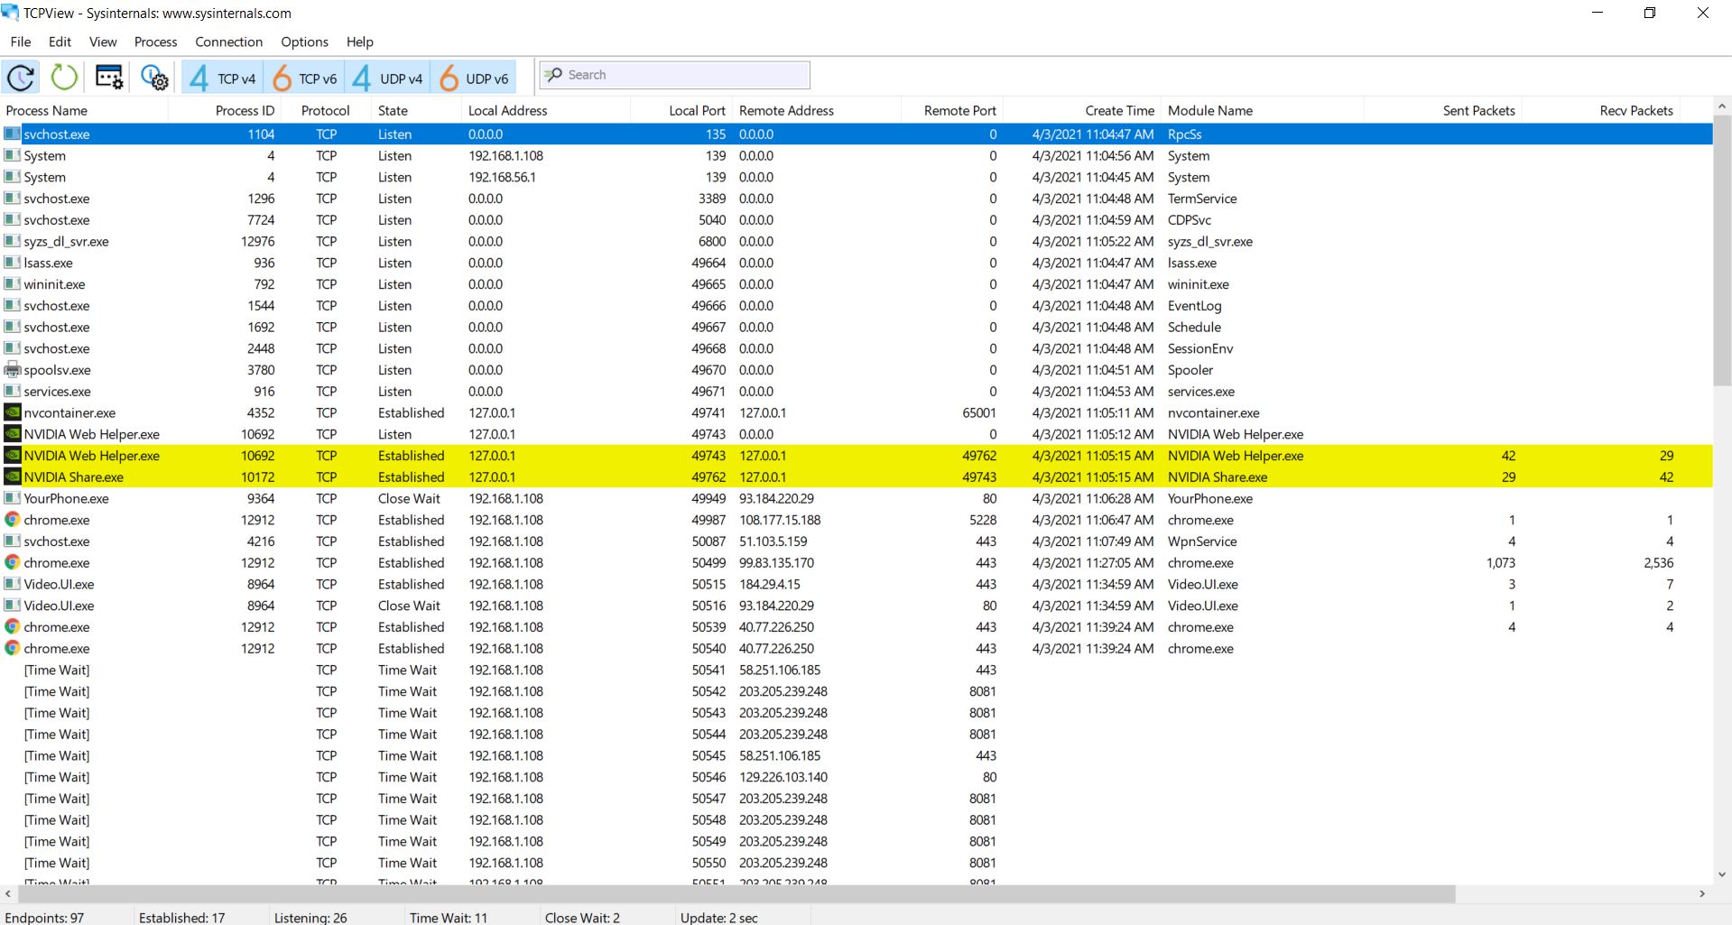Sort by Process ID column header

point(224,110)
